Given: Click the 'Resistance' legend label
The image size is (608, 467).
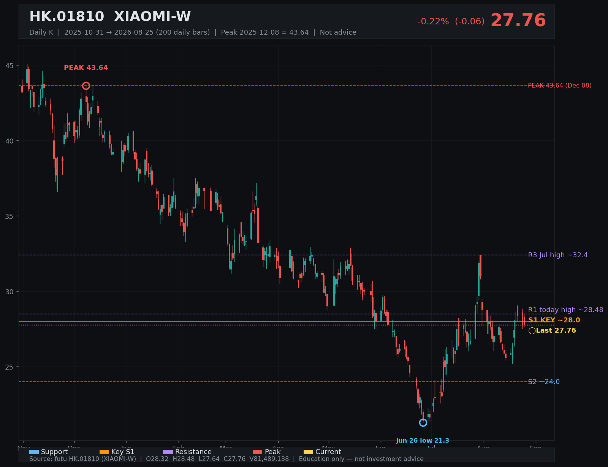Looking at the screenshot, I should [193, 452].
